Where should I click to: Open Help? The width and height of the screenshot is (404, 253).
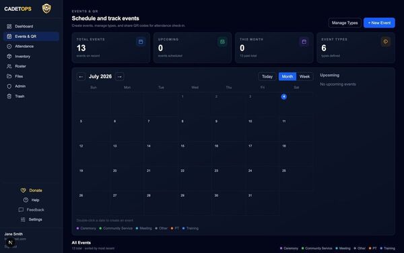tap(35, 200)
